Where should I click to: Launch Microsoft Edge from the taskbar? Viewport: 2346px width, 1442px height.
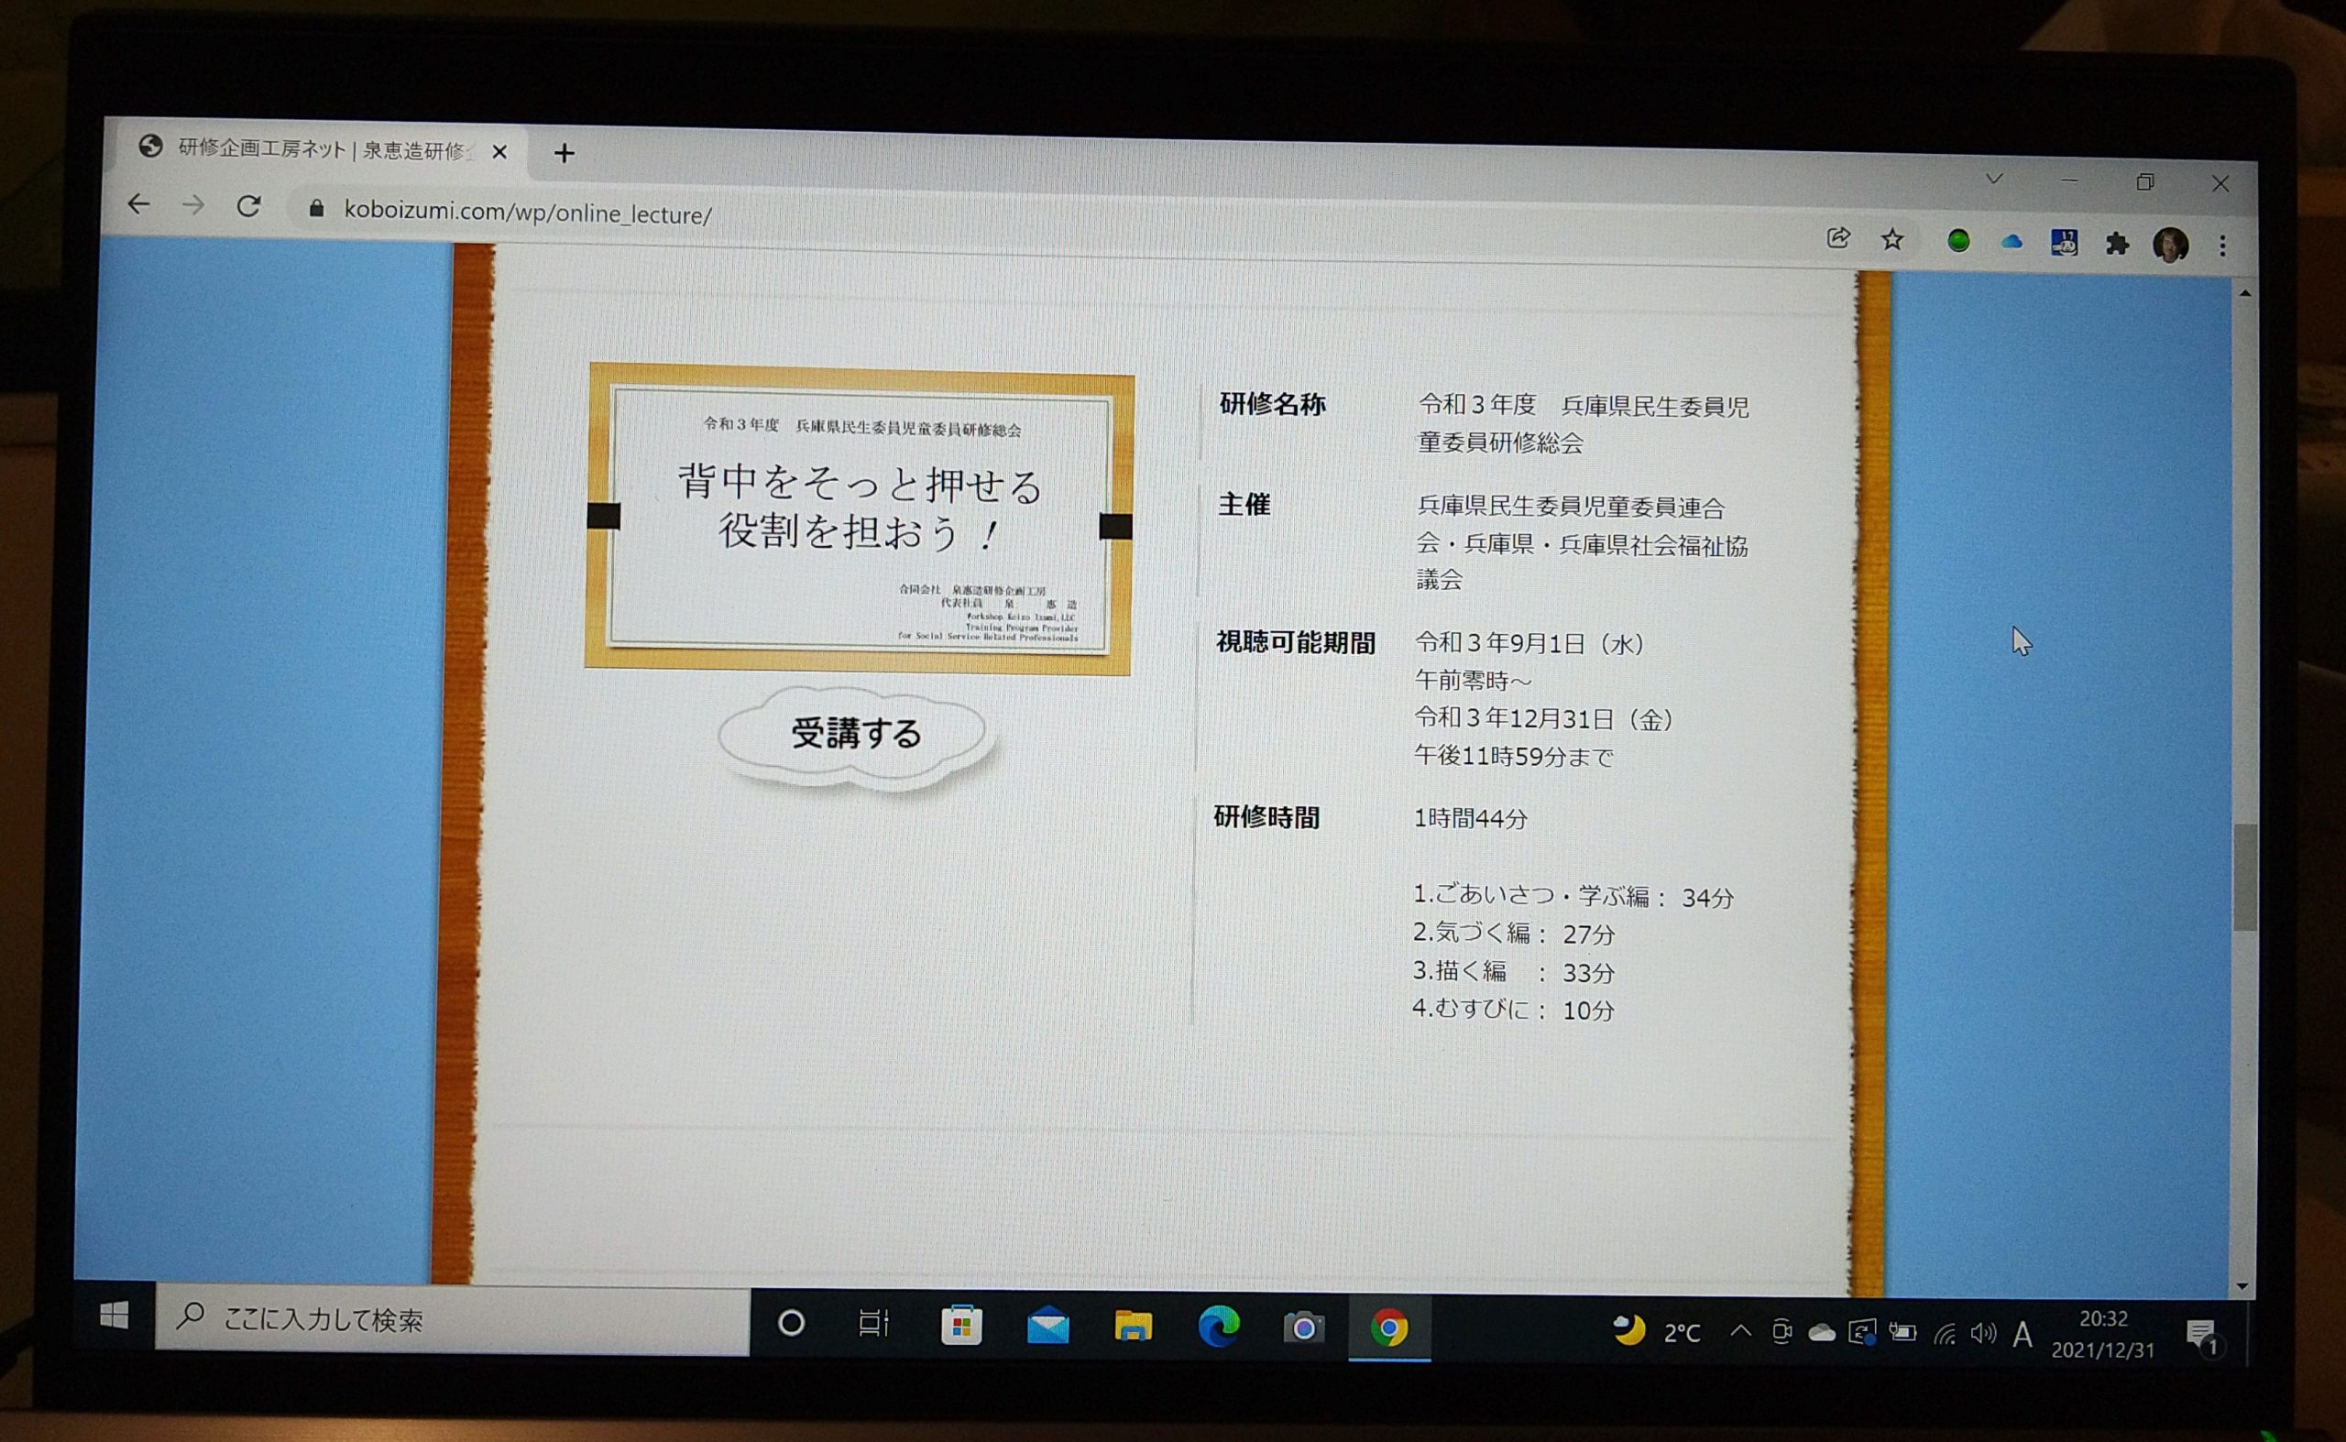[1218, 1327]
